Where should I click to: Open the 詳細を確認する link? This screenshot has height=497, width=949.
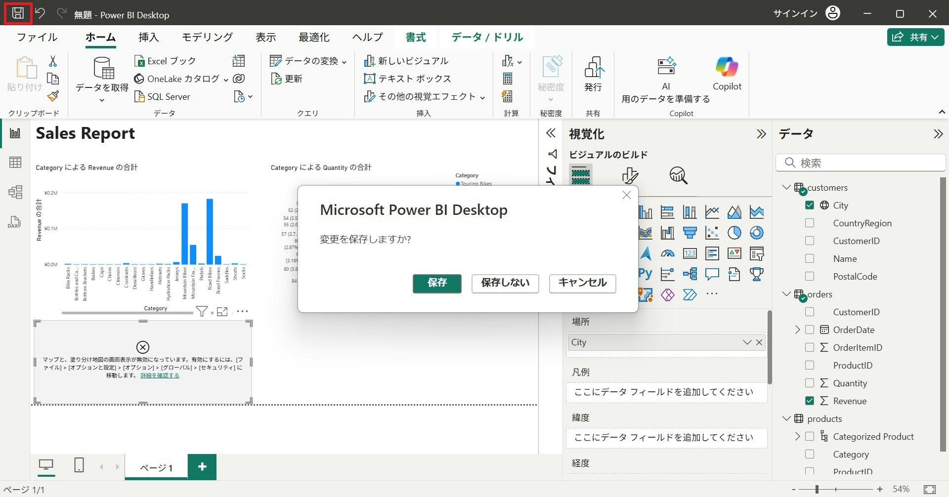tap(160, 375)
